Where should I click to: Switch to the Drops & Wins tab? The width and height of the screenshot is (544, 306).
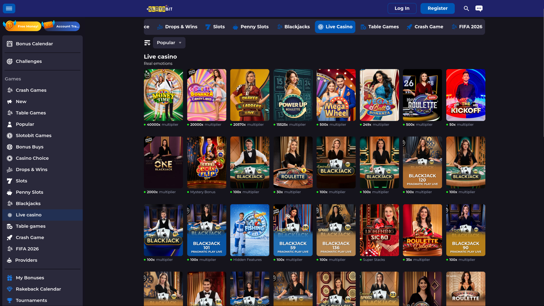click(177, 27)
